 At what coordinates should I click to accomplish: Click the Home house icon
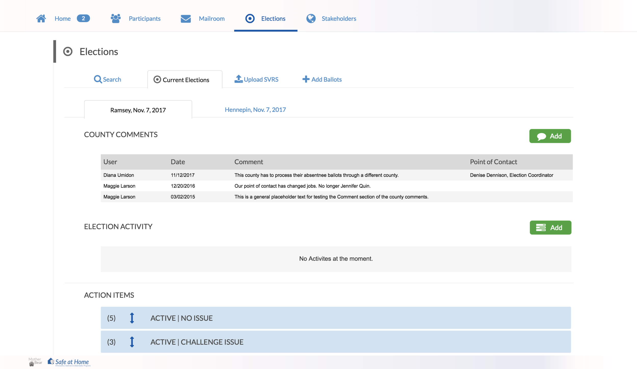coord(41,19)
